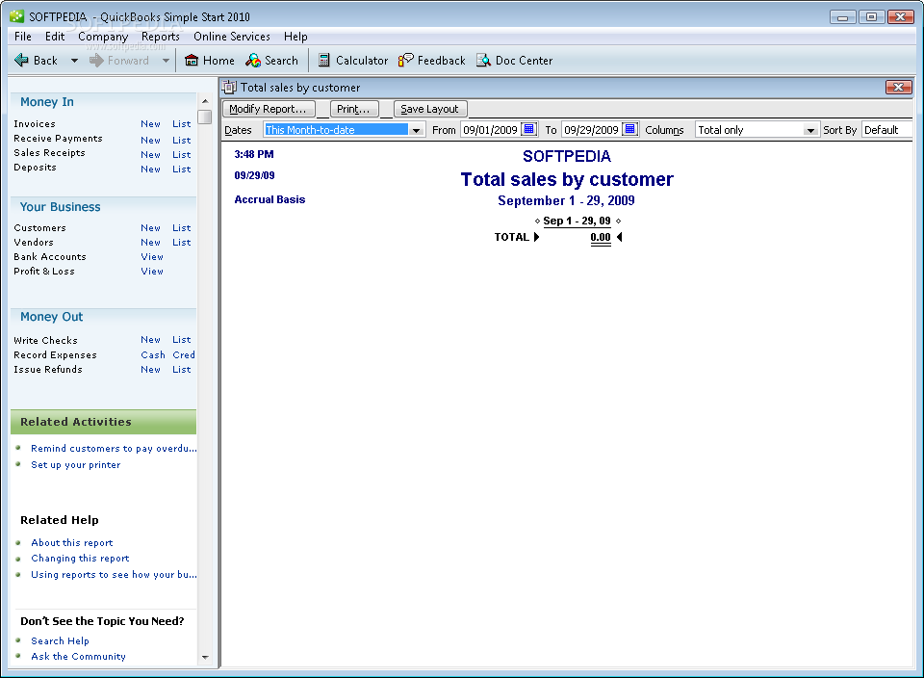Create a New invoice
Image resolution: width=924 pixels, height=678 pixels.
click(150, 124)
